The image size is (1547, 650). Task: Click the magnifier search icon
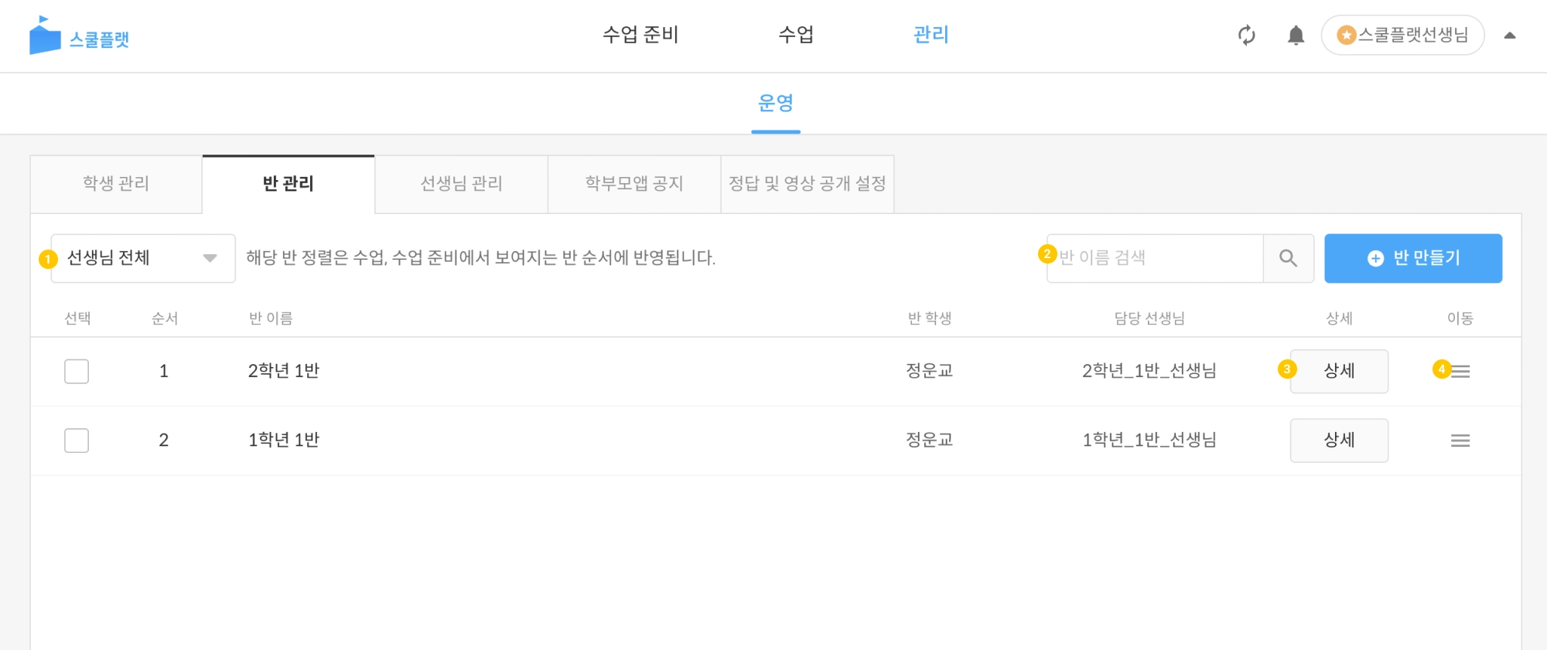pyautogui.click(x=1288, y=258)
